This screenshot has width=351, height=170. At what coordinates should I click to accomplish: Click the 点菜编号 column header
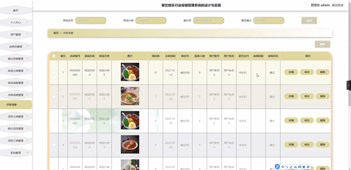click(75, 56)
